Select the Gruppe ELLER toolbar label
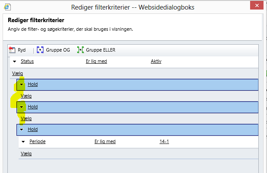The width and height of the screenshot is (267, 173). tap(101, 50)
